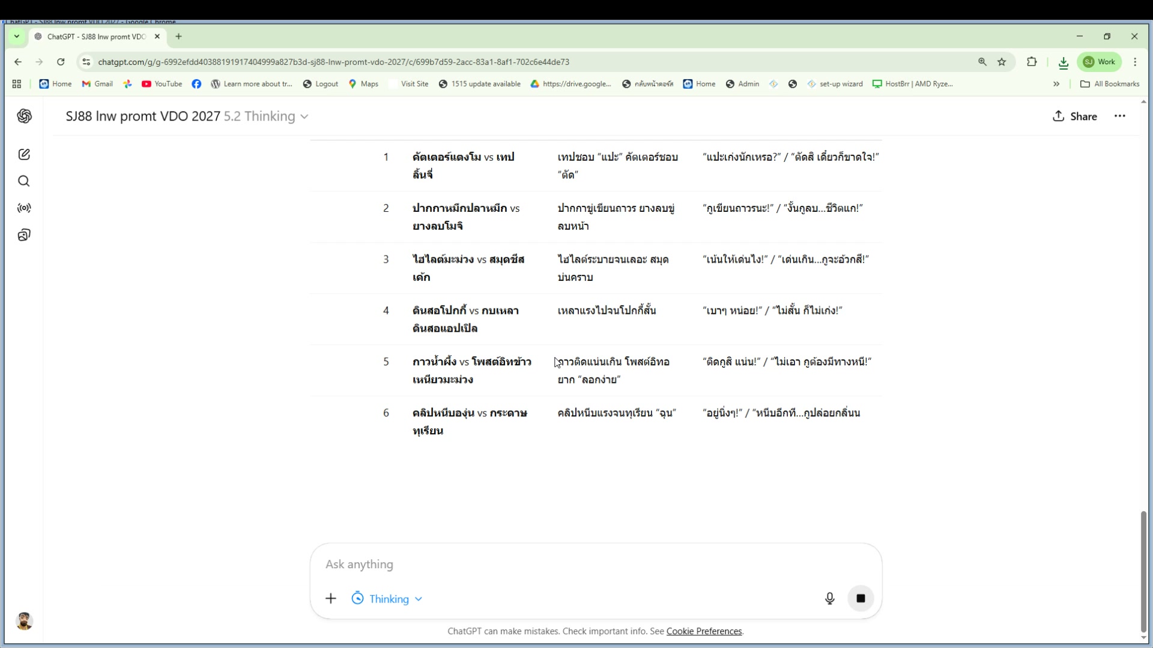Focus the Ask anything input field
Screen dimensions: 1153x648
click(595, 564)
